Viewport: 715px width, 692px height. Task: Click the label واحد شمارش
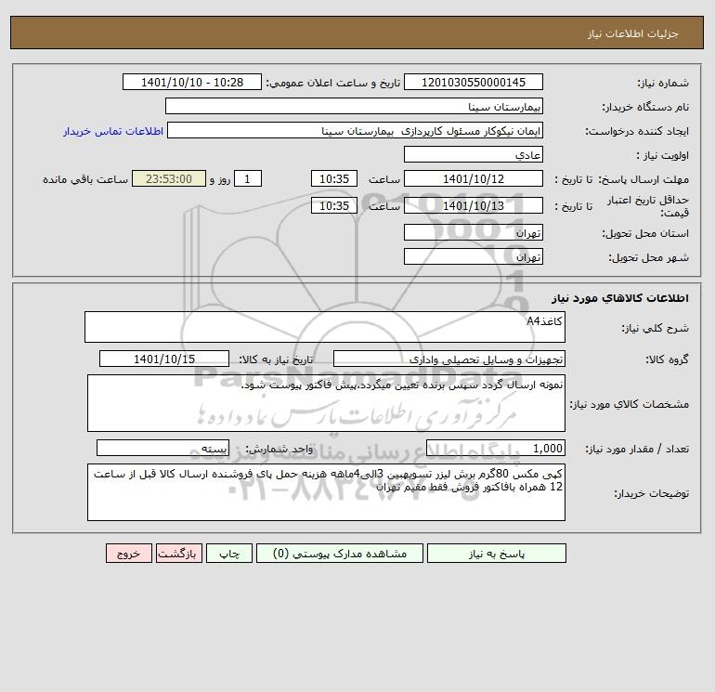click(x=279, y=449)
